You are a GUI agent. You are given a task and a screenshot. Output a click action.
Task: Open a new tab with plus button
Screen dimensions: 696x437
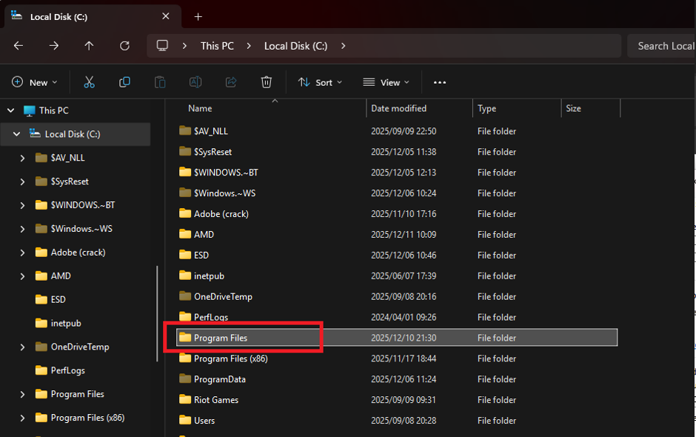point(198,17)
